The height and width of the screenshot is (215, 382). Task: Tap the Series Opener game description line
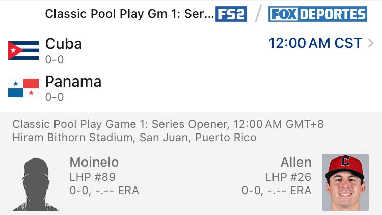coord(168,124)
